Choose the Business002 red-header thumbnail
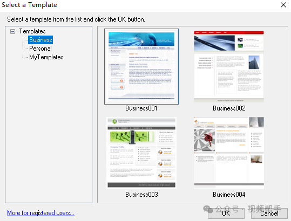This screenshot has width=291, height=221. pos(229,66)
